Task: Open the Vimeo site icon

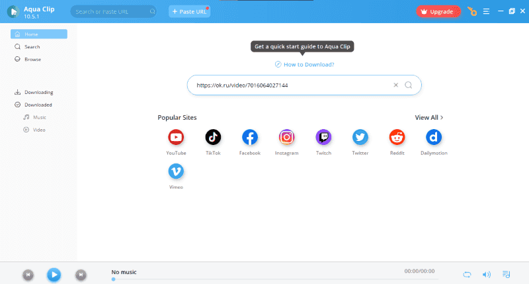Action: coord(176,171)
